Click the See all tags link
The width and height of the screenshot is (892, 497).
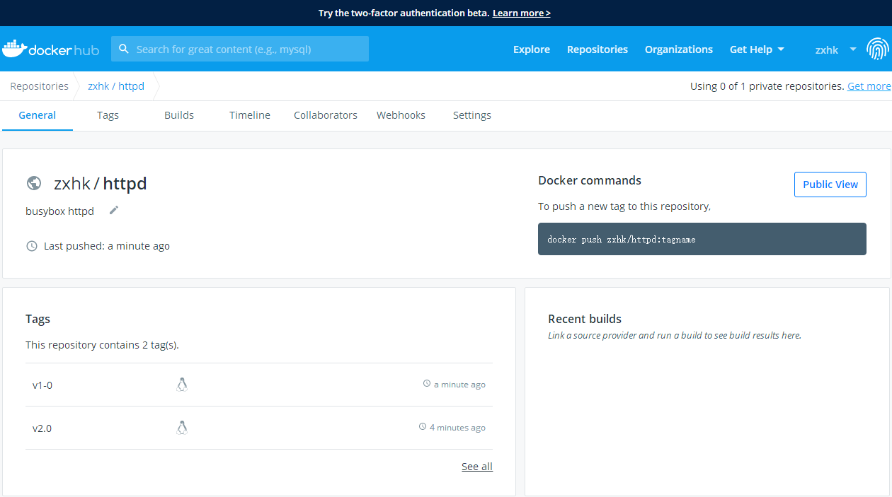click(x=477, y=467)
